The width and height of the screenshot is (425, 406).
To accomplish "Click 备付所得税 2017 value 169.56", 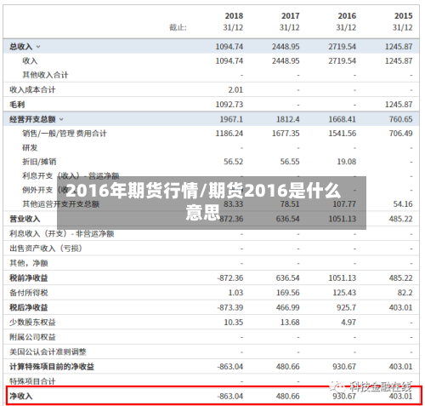I will tap(287, 293).
